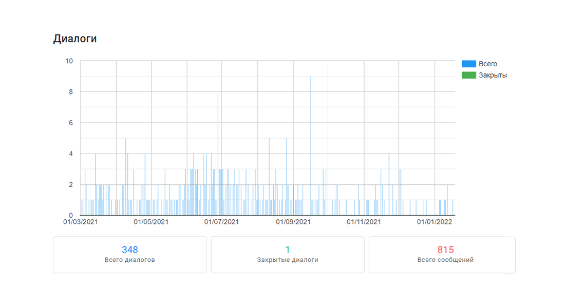
Task: Click the Всего сообщений caption
Action: point(445,260)
